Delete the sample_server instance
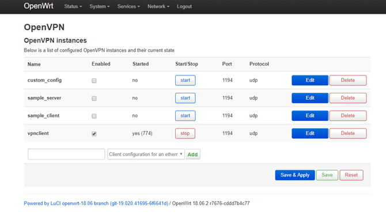The width and height of the screenshot is (386, 219). coord(348,98)
